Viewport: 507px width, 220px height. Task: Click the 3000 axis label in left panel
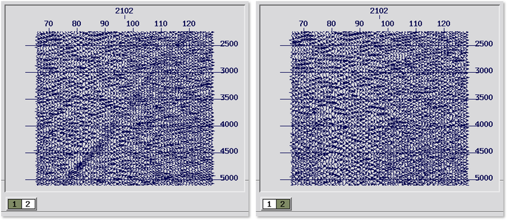(x=229, y=70)
